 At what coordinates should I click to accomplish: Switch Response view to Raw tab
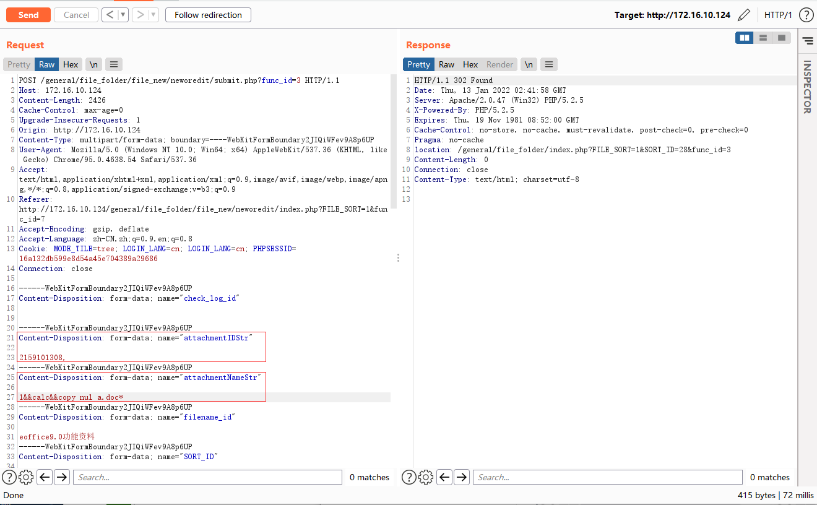[x=447, y=64]
